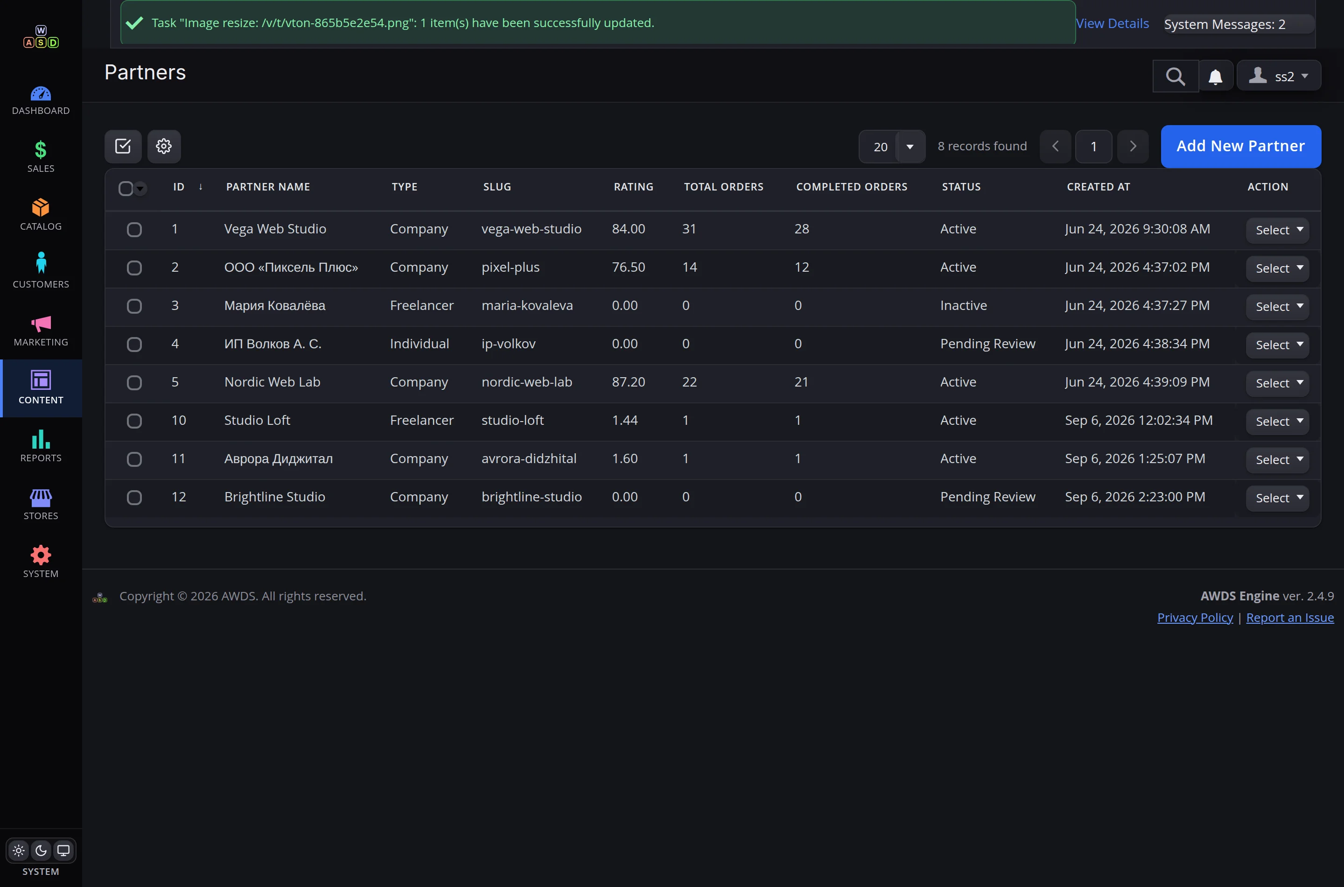Open the notifications bell
Screen dimensions: 1344x887
point(1216,77)
